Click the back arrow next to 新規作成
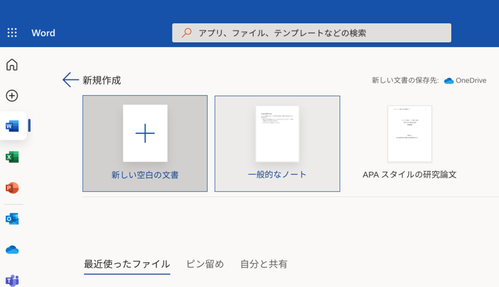499x287 pixels. (x=70, y=80)
